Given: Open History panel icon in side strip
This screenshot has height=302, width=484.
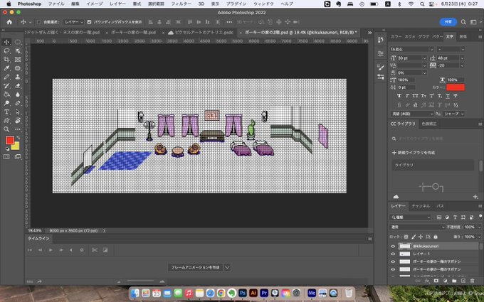Looking at the screenshot, I should (x=381, y=40).
